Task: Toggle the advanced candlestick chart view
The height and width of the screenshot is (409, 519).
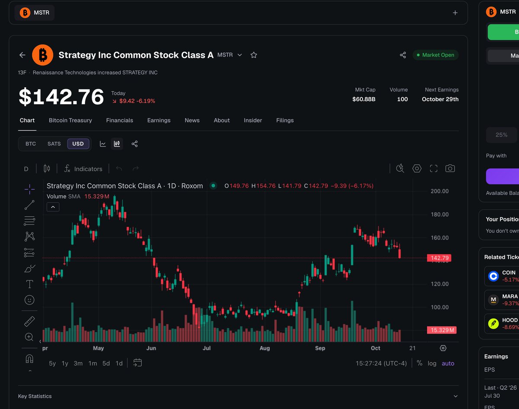Action: (117, 144)
